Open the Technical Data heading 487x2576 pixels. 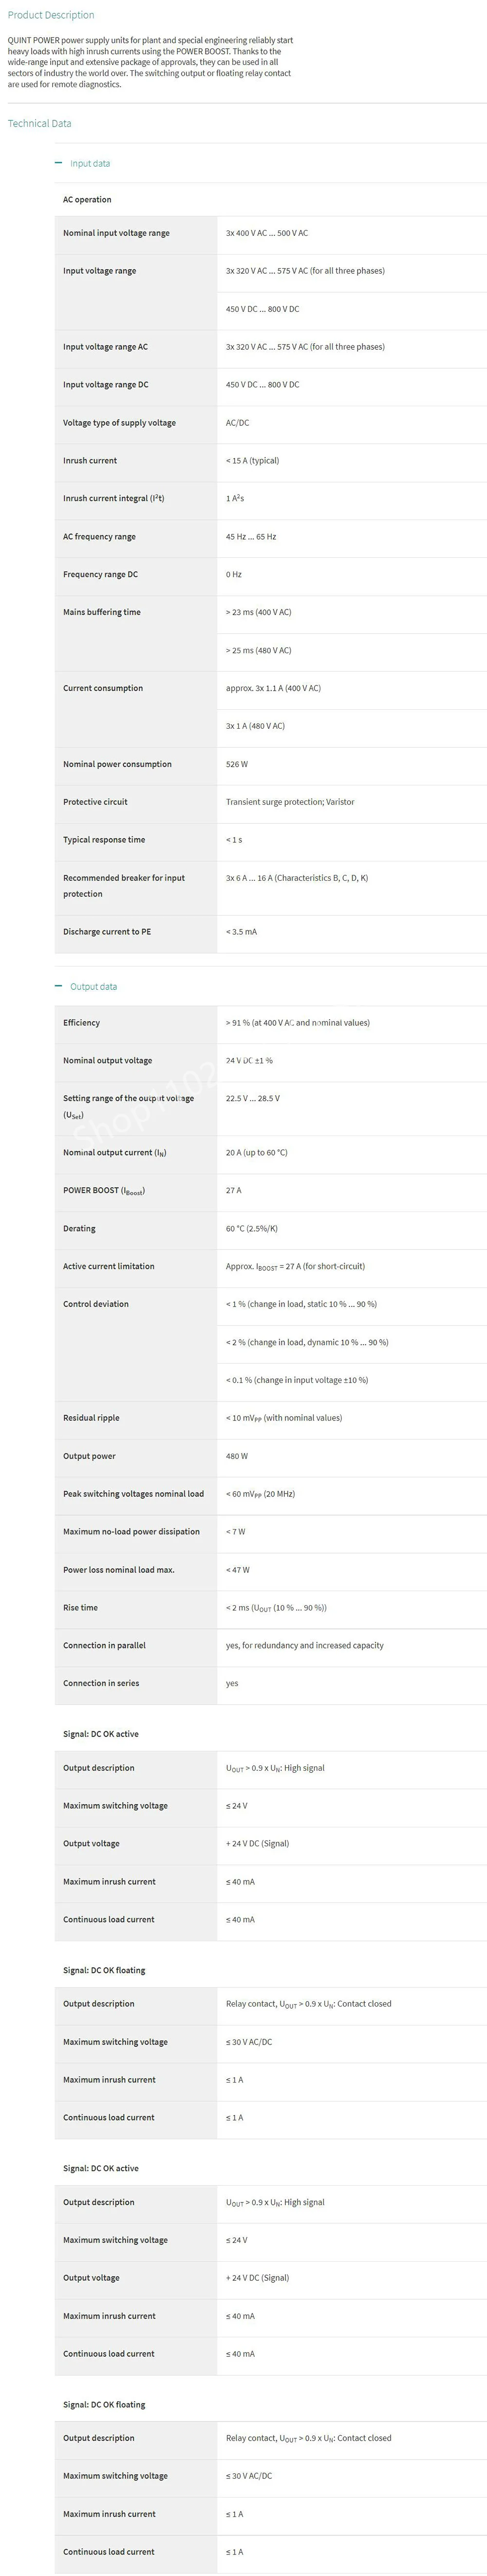[39, 124]
